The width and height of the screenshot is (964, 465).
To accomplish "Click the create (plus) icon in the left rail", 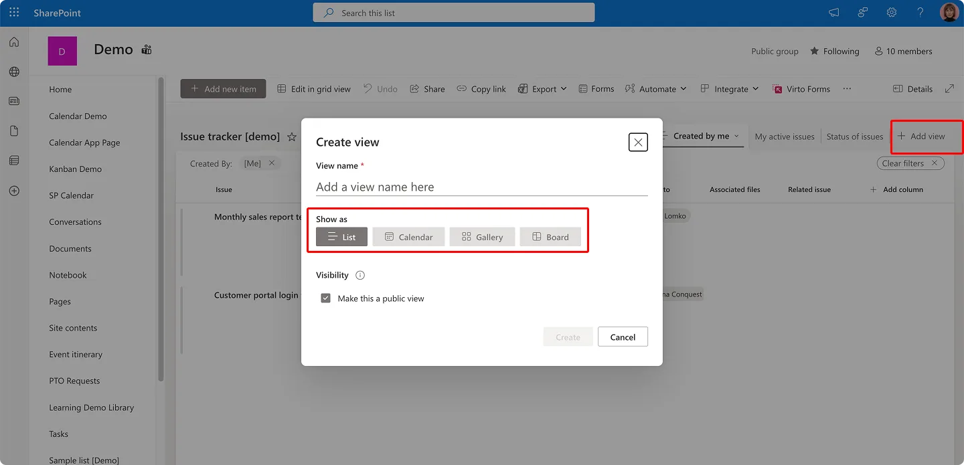I will pyautogui.click(x=13, y=191).
